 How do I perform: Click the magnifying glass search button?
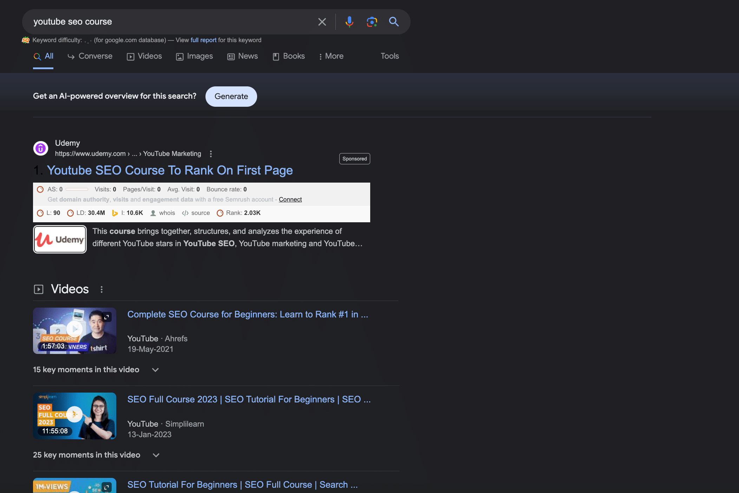coord(394,22)
